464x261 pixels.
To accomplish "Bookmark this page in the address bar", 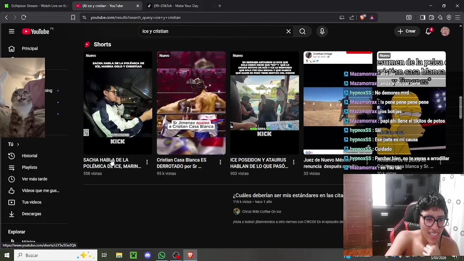I will tap(73, 17).
